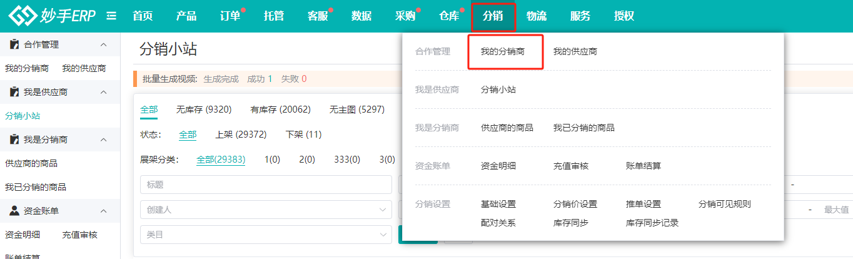The image size is (853, 259).
Task: Open the 仓库 top menu
Action: [x=449, y=16]
